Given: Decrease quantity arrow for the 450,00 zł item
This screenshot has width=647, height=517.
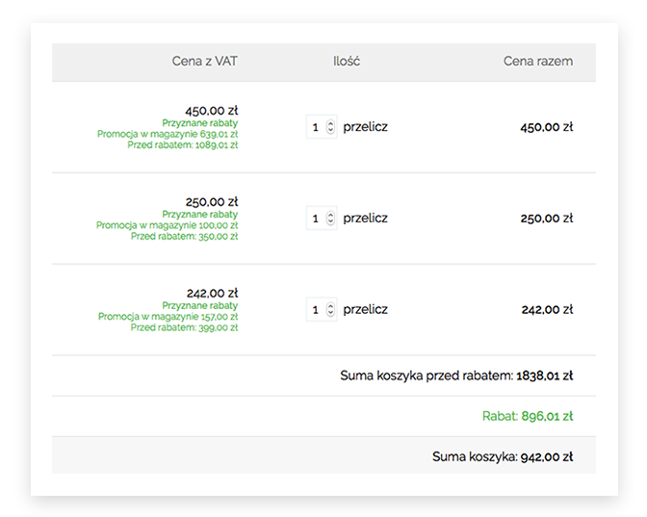Looking at the screenshot, I should tap(330, 130).
